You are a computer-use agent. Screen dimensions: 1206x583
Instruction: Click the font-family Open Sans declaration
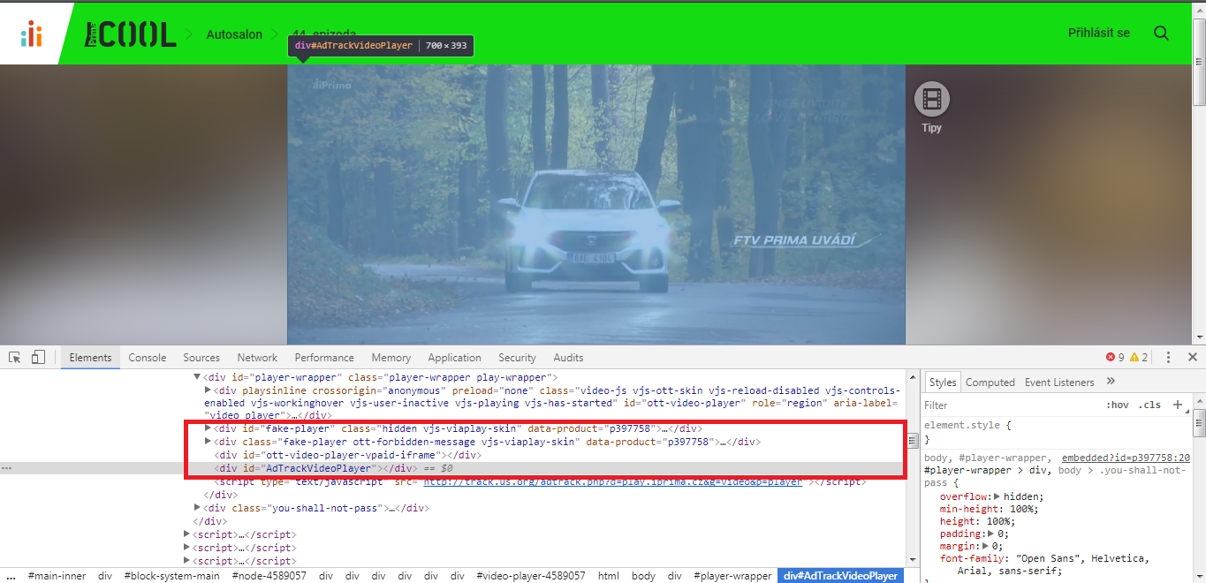coord(1044,564)
